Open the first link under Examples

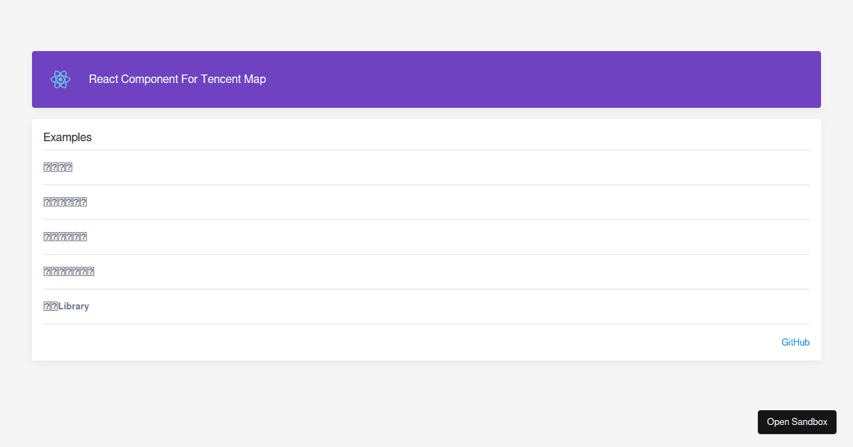click(x=58, y=167)
